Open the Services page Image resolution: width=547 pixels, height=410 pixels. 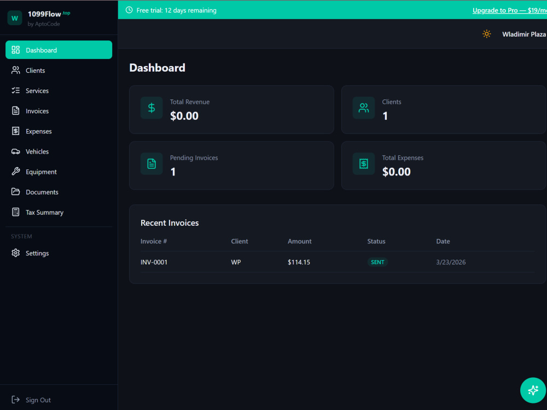tap(59, 90)
